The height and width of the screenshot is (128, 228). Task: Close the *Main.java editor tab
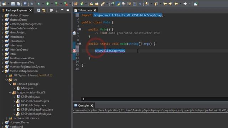coord(95,10)
